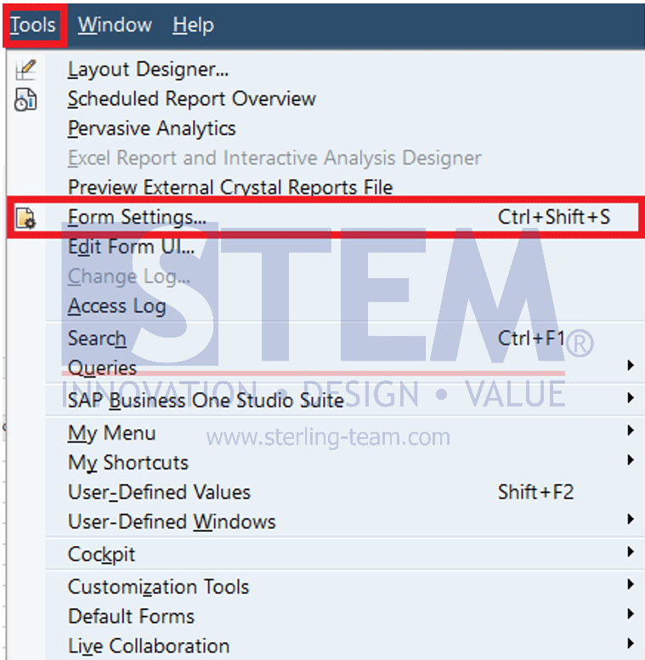Select Access Log menu item

point(117,306)
